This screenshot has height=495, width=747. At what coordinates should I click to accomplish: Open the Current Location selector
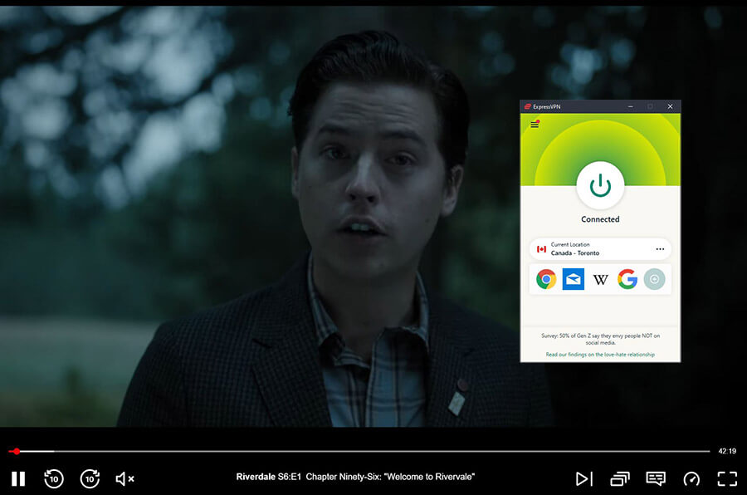(x=600, y=249)
